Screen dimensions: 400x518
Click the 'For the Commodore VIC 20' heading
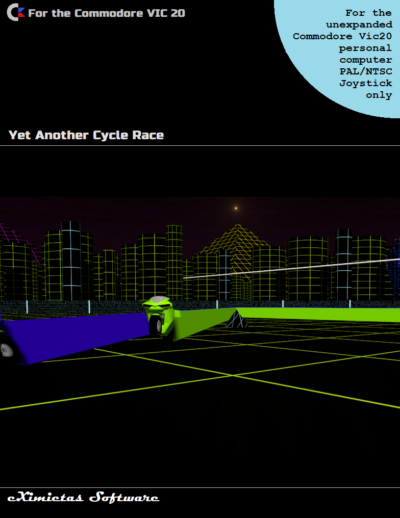[x=107, y=13]
